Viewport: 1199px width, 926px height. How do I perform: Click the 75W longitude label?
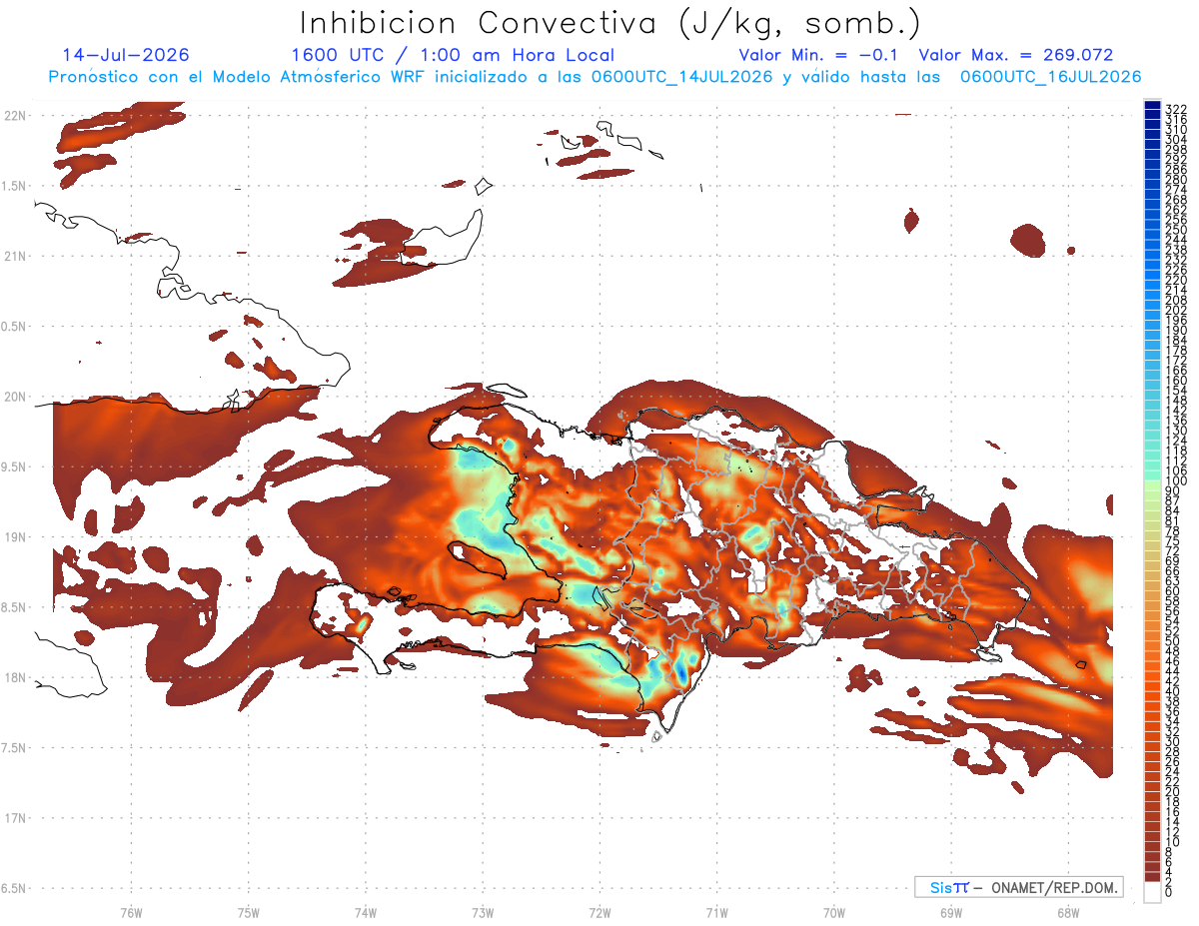(x=248, y=912)
